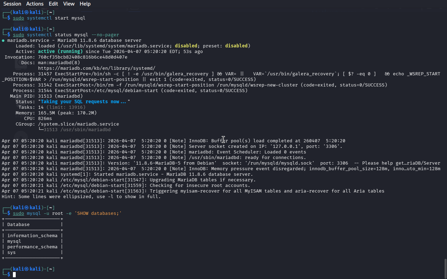The width and height of the screenshot is (447, 279).
Task: Click the "Hint: Some lines were ellipsized" line
Action: point(81,197)
